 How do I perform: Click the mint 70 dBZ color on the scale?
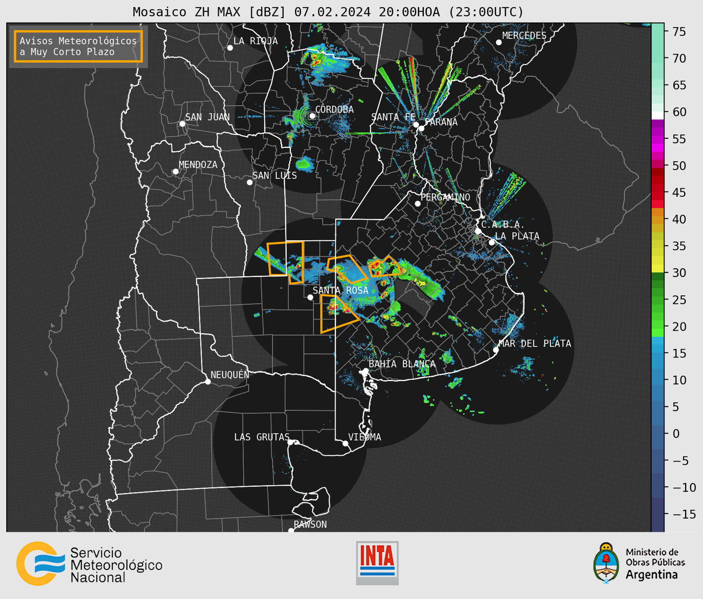point(658,58)
